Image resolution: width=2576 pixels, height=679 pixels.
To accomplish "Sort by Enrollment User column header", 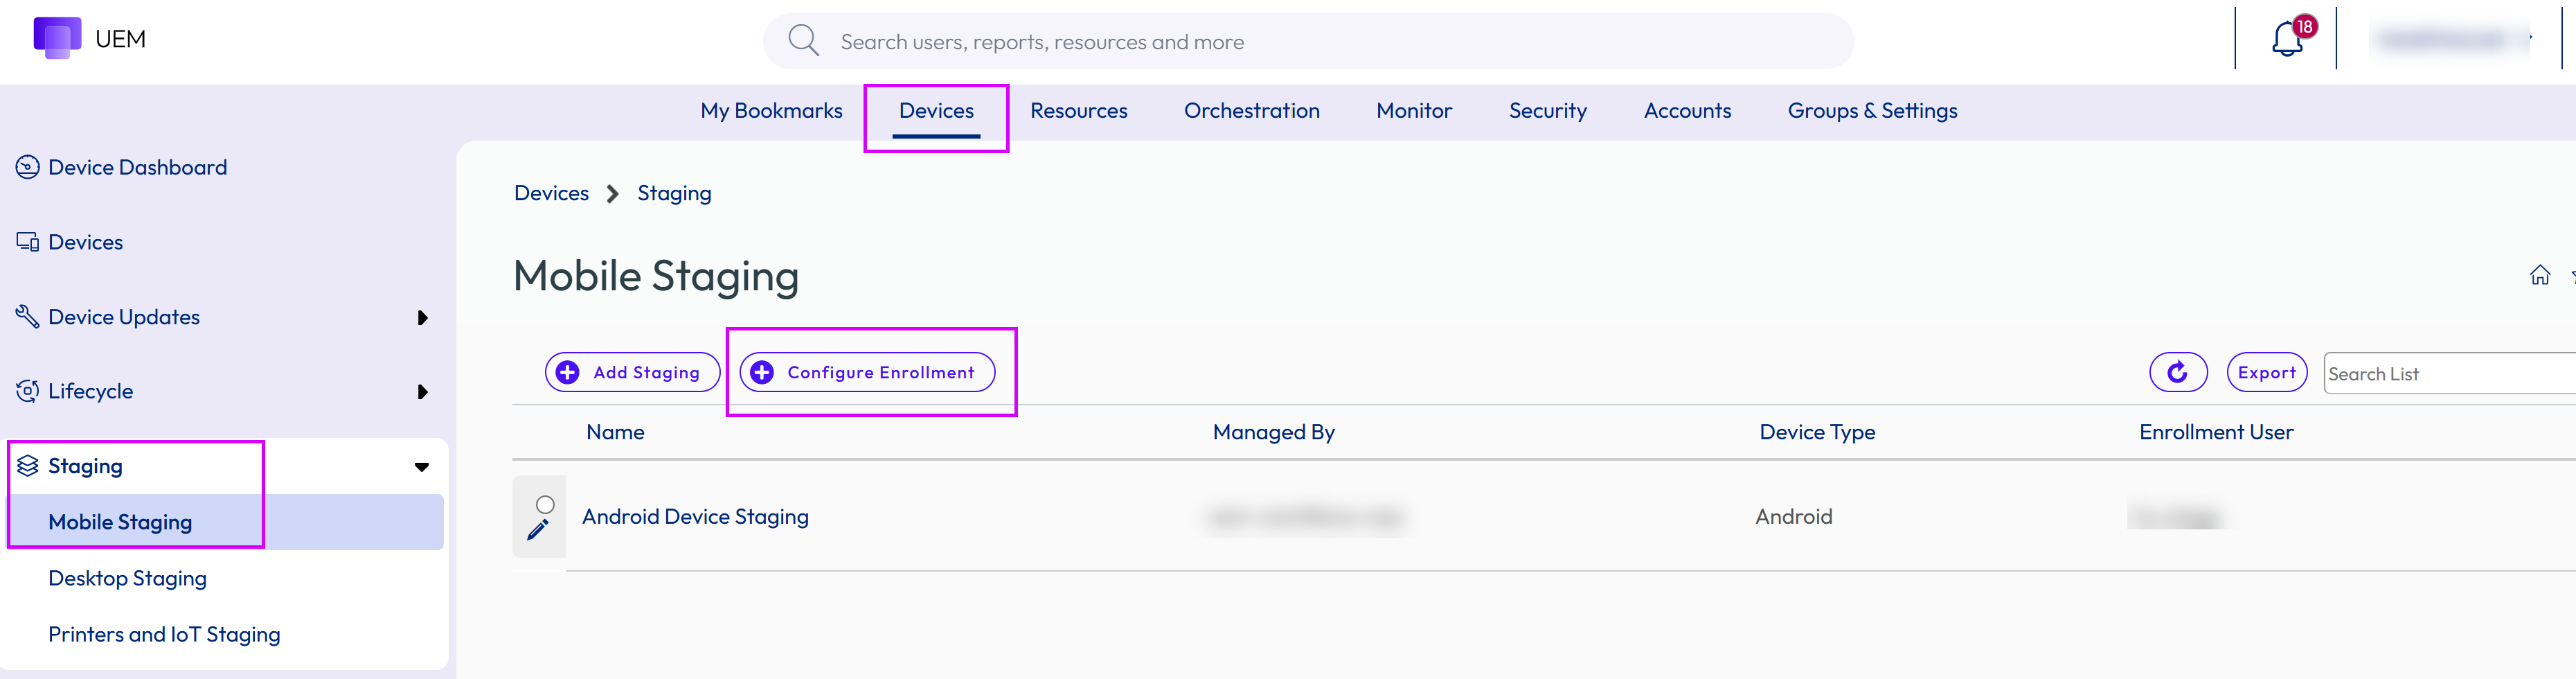I will [2216, 432].
